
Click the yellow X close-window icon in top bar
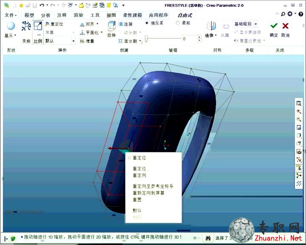tap(109, 5)
